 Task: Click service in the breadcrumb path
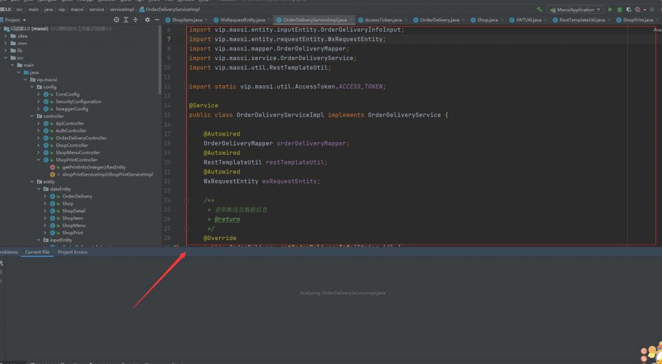97,9
